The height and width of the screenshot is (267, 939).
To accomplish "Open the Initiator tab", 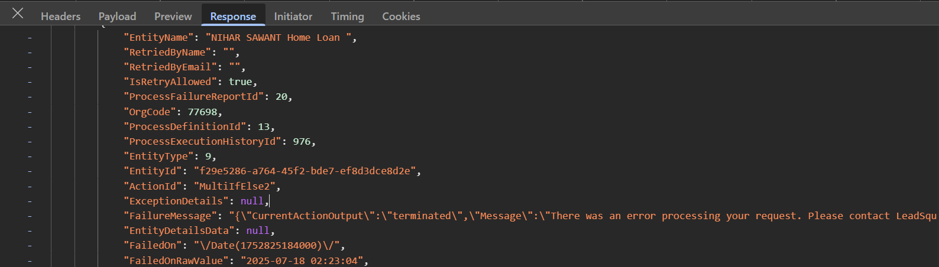I will pos(293,17).
